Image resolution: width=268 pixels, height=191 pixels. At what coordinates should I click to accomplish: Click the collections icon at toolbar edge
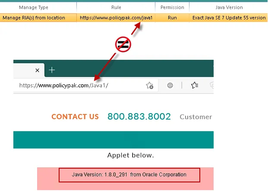coord(212,85)
